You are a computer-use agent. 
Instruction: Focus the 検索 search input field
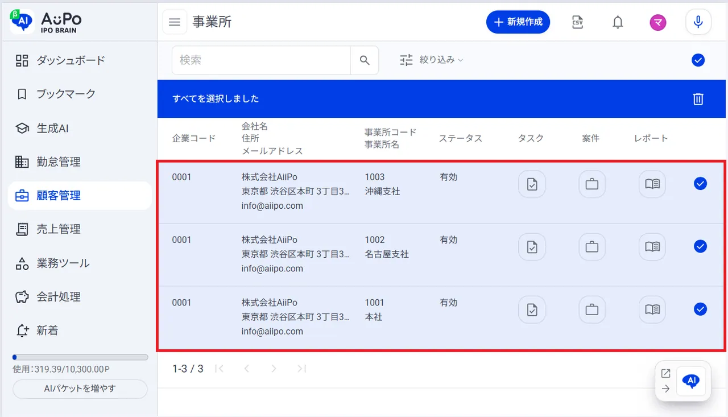coord(261,60)
